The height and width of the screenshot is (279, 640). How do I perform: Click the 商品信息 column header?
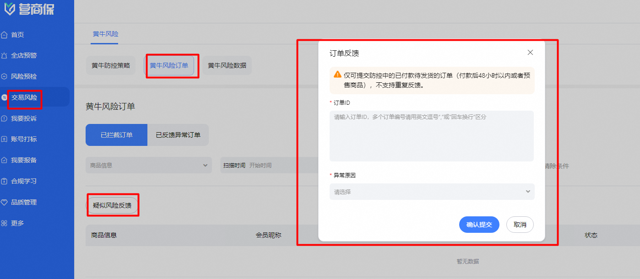[x=104, y=235]
